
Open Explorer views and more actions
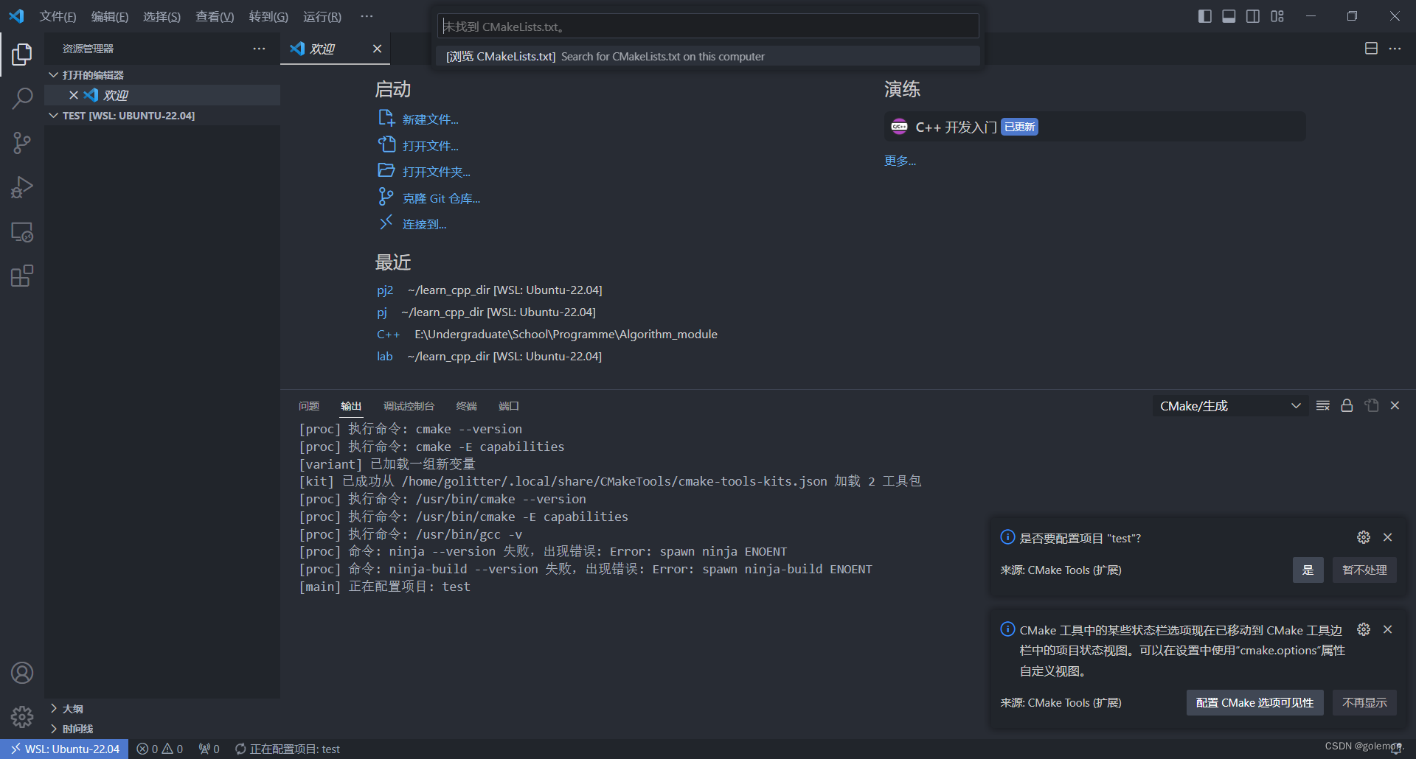(x=259, y=49)
